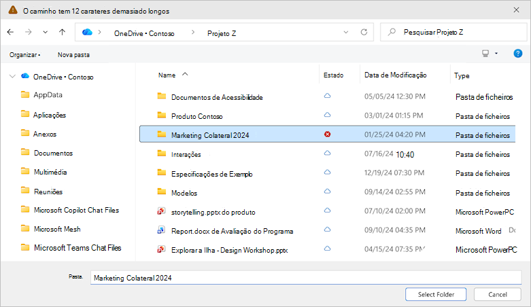Open view options dropdown arrow
The width and height of the screenshot is (531, 307).
point(496,54)
